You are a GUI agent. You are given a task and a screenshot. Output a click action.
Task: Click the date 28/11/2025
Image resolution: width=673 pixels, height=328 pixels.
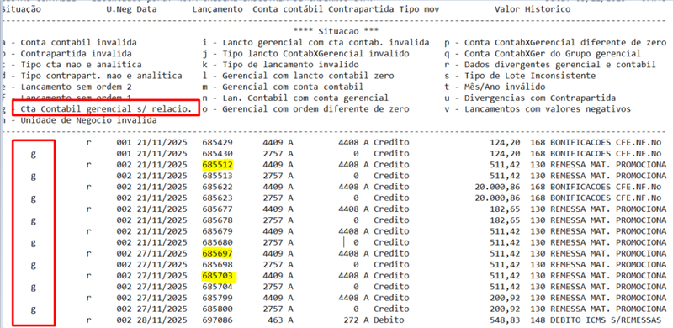click(x=162, y=320)
